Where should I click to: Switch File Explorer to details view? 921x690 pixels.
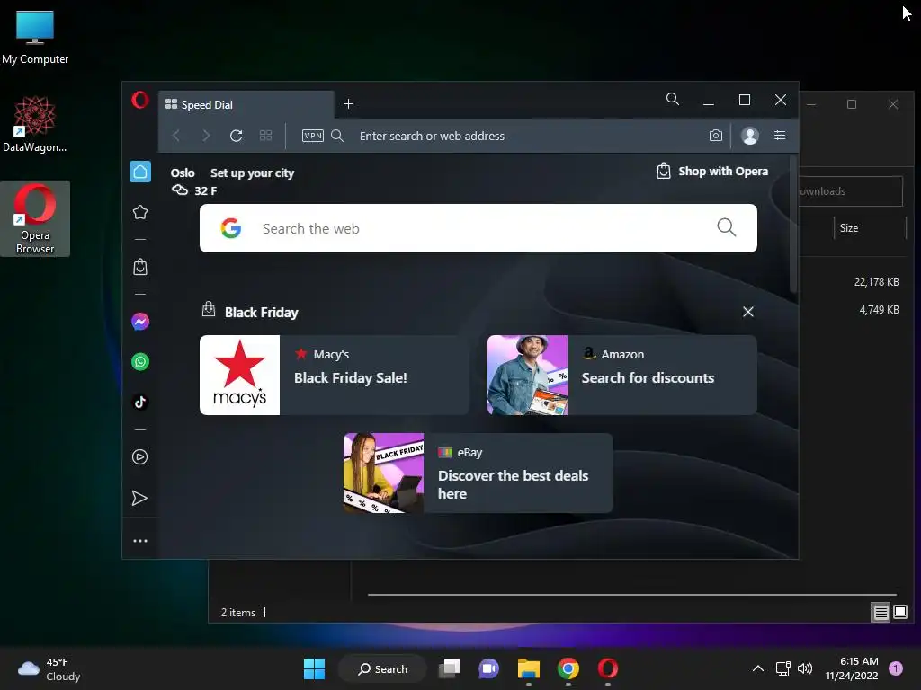pos(881,613)
